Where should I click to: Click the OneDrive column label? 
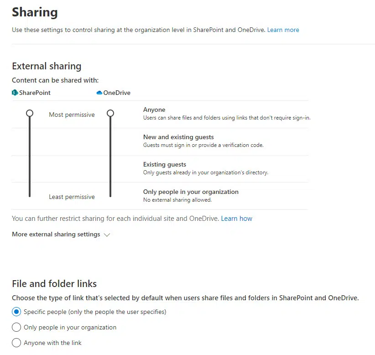(x=117, y=93)
